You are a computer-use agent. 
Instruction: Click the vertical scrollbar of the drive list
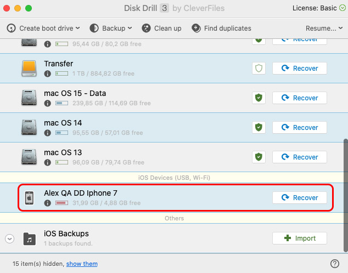point(346,196)
